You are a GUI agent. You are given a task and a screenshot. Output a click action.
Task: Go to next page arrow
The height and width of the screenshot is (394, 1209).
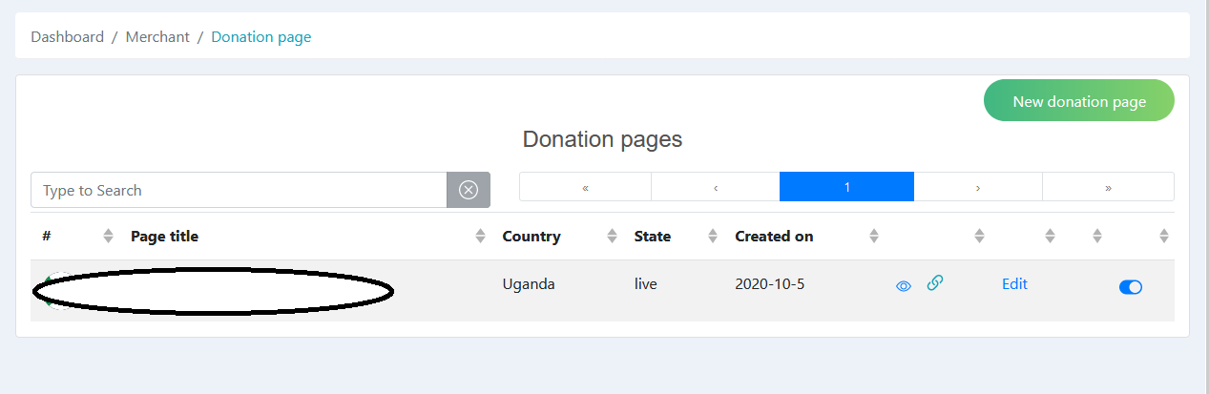[977, 188]
